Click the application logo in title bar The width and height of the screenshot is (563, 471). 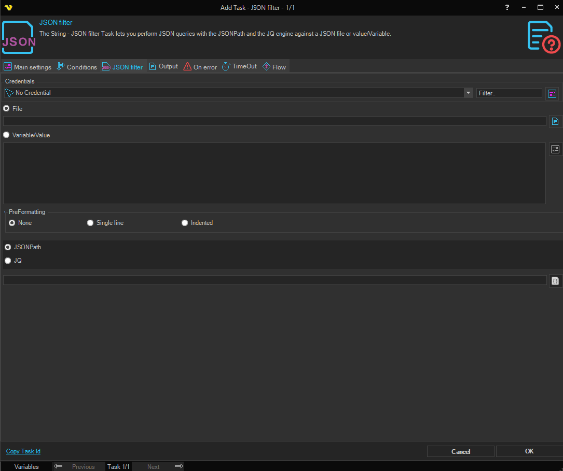(x=8, y=8)
